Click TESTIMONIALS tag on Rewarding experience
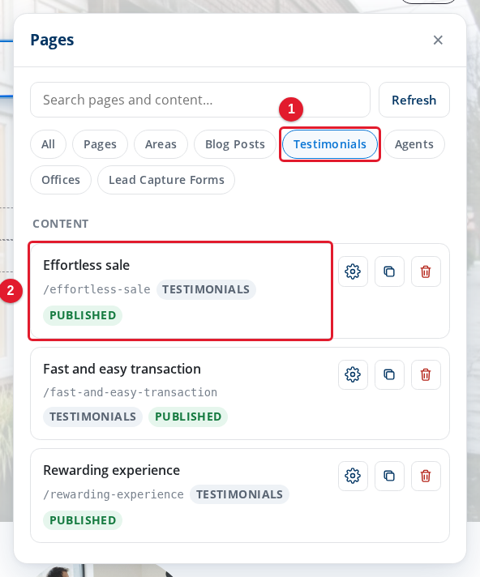Screen dimensions: 480x577 point(240,494)
